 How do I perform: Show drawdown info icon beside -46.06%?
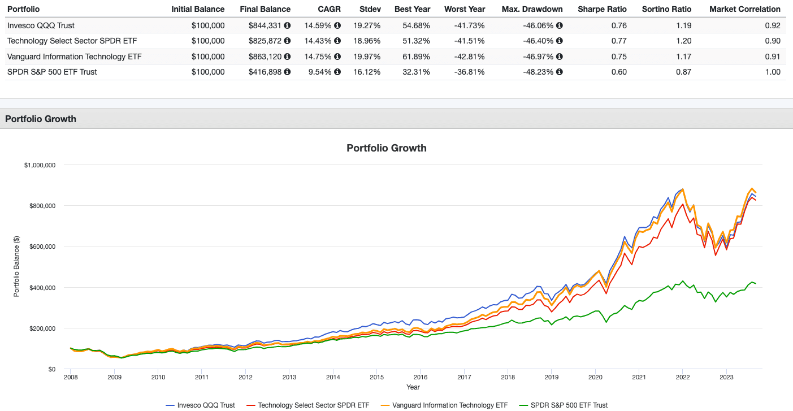click(560, 25)
